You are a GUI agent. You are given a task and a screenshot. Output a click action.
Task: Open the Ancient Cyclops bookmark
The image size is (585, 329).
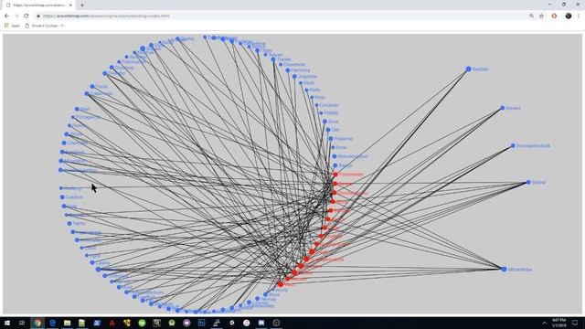(x=45, y=26)
